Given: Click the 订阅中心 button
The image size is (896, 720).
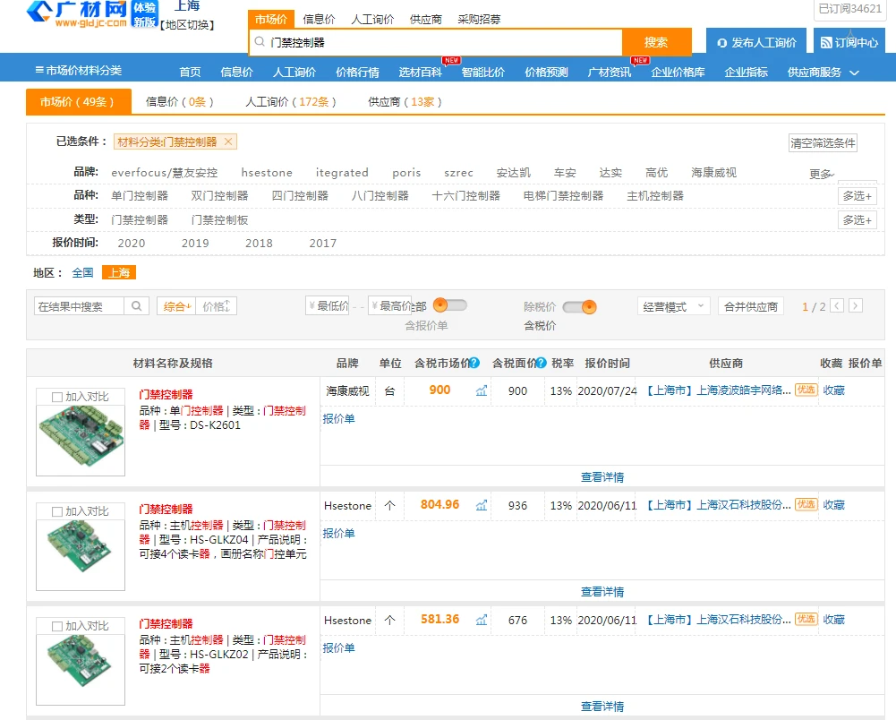Looking at the screenshot, I should click(x=849, y=42).
